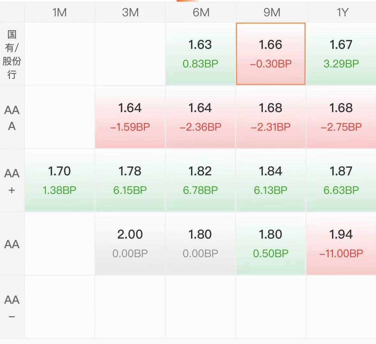Select AA+ 6M cell showing 1.82
Screen dimensions: 376x344
tap(200, 180)
